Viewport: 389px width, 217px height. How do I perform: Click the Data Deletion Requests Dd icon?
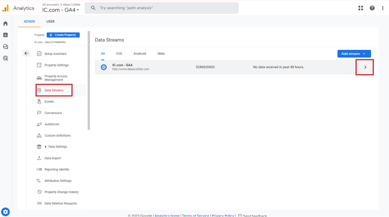tap(39, 203)
